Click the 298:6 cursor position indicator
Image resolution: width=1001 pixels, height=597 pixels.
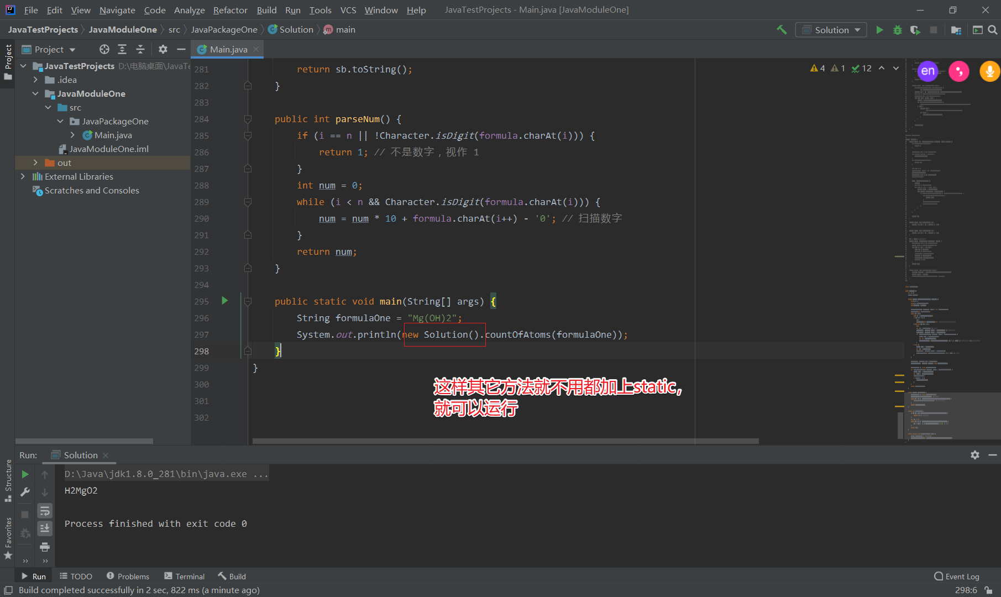966,590
